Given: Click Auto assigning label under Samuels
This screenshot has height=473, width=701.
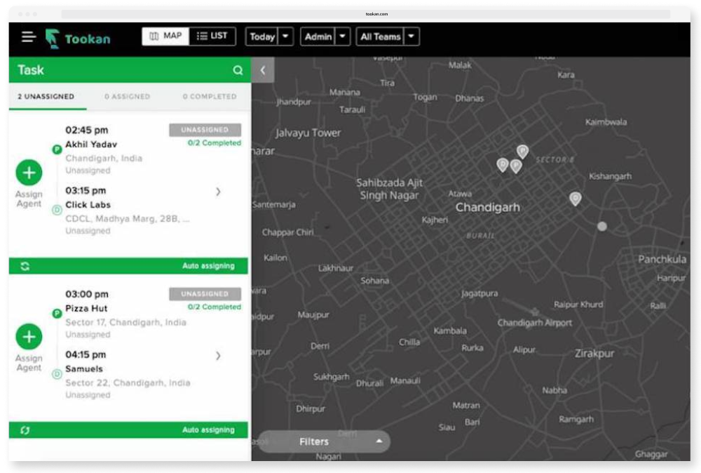Looking at the screenshot, I should pyautogui.click(x=208, y=429).
